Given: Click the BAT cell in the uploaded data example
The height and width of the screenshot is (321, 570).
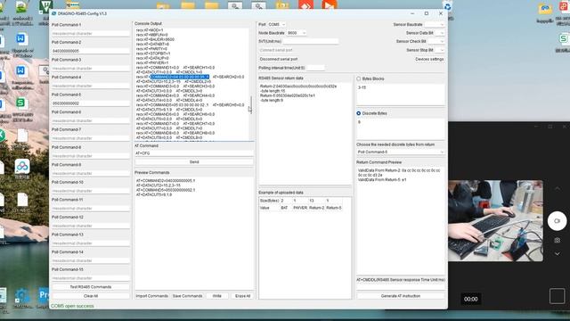Looking at the screenshot, I should pos(284,208).
